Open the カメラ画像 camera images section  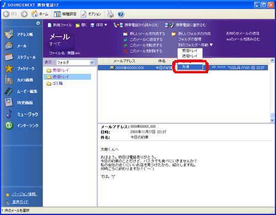click(19, 80)
